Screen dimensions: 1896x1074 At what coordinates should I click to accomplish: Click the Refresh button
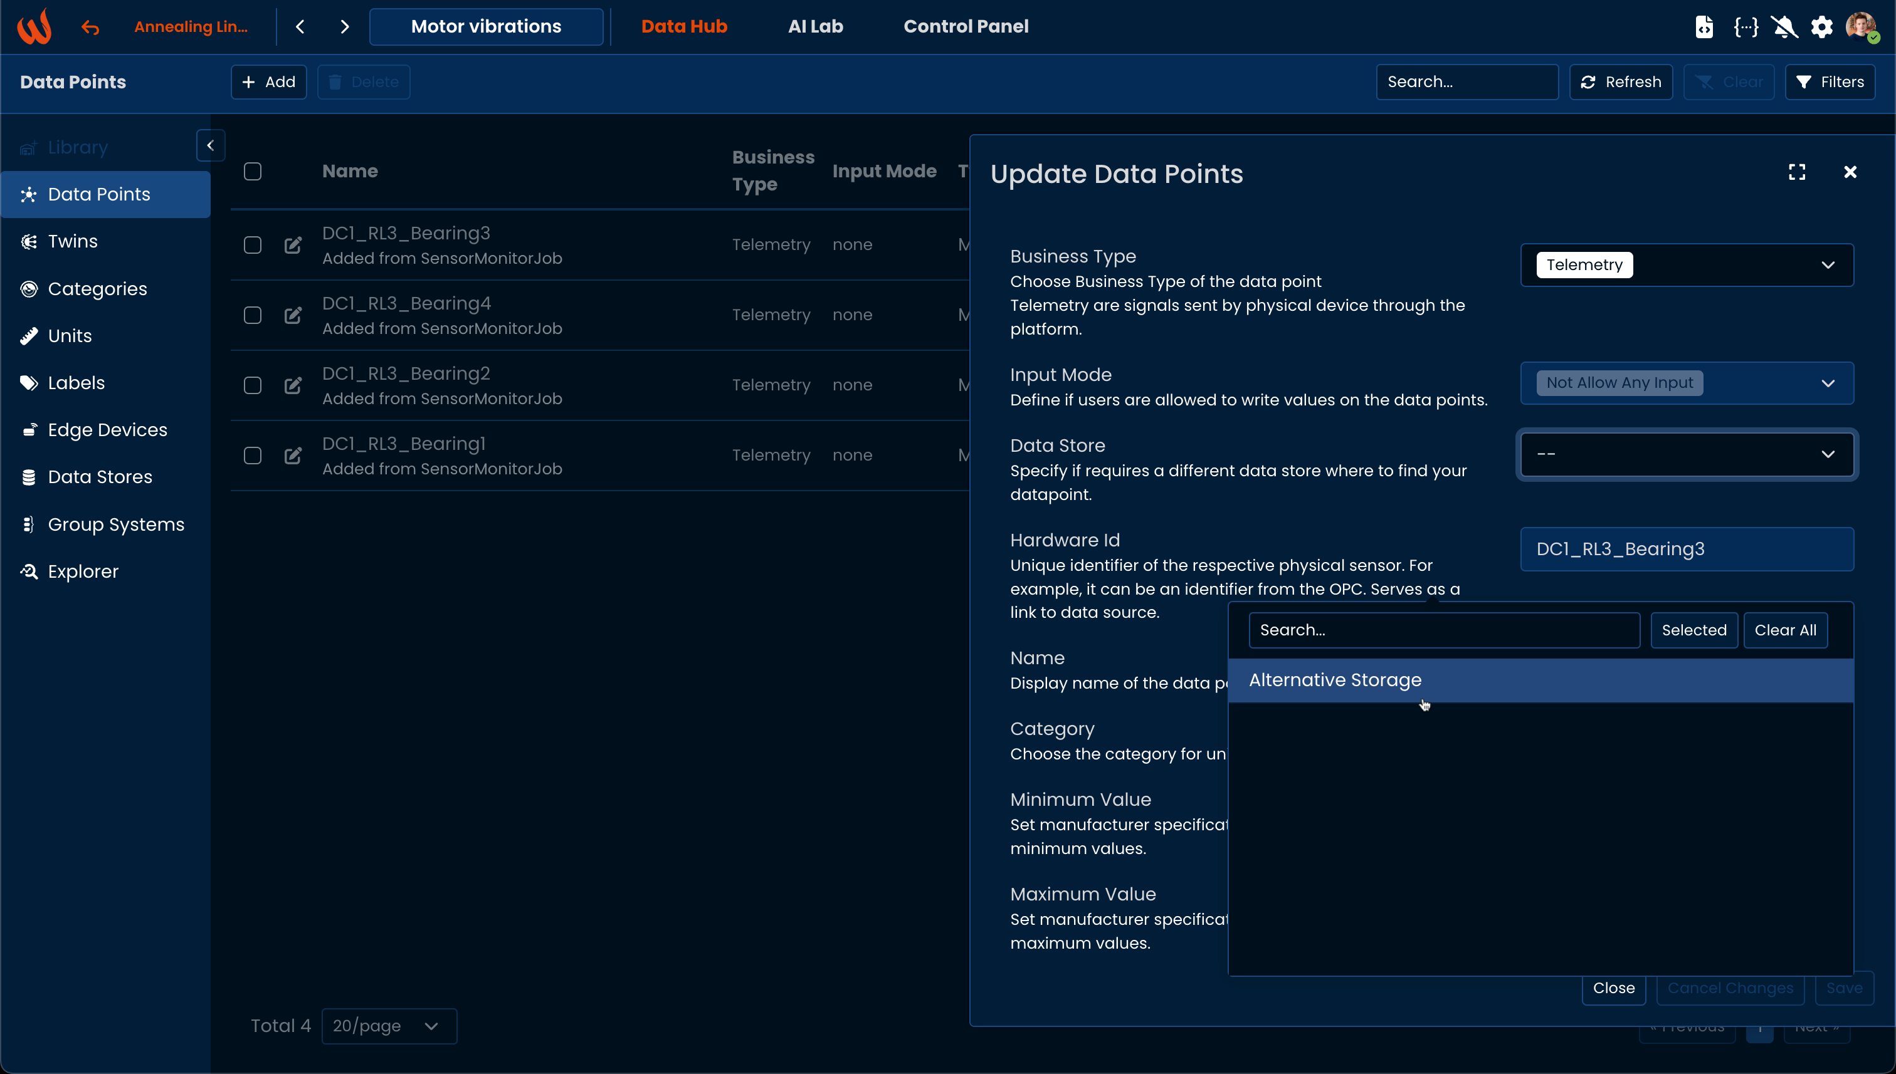point(1621,82)
